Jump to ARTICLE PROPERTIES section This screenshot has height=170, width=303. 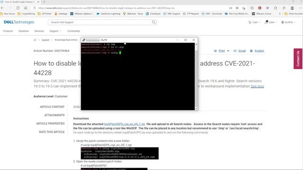(50, 124)
